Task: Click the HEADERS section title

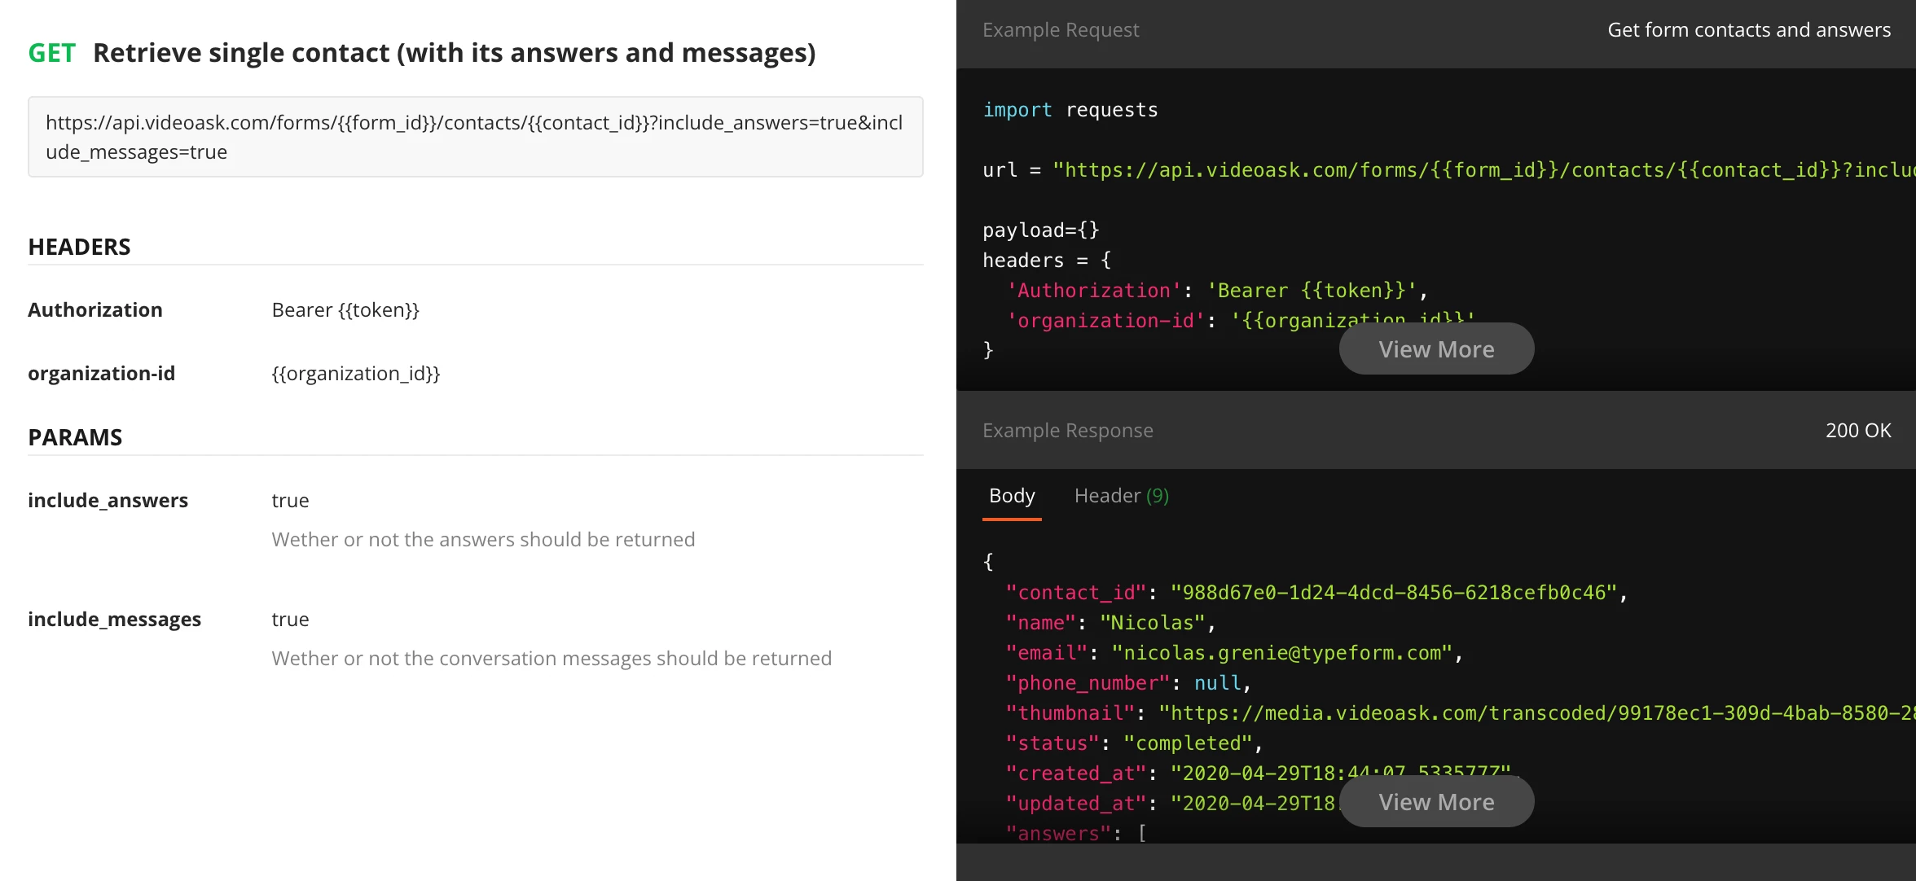Action: click(x=79, y=247)
